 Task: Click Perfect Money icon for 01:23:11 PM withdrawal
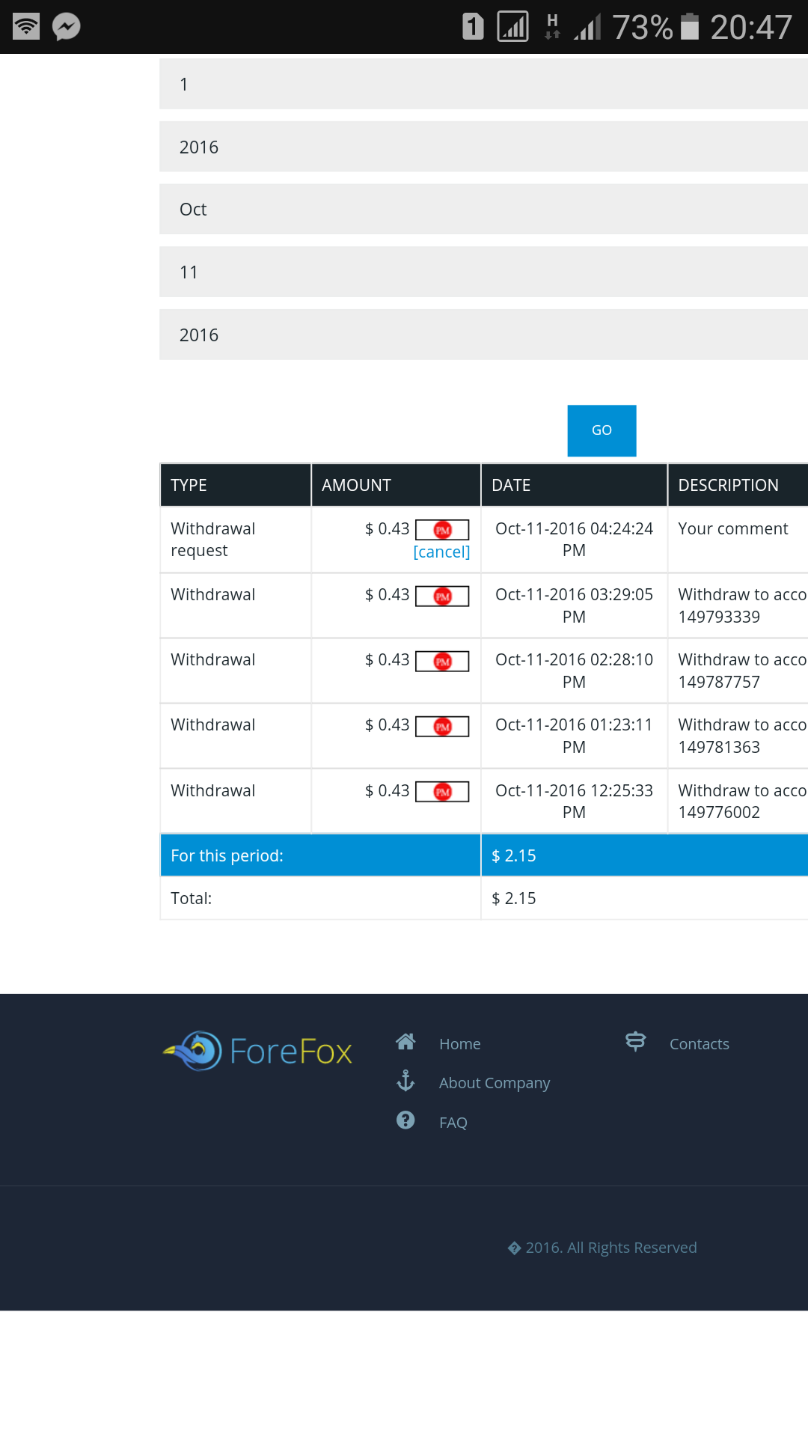(x=442, y=727)
